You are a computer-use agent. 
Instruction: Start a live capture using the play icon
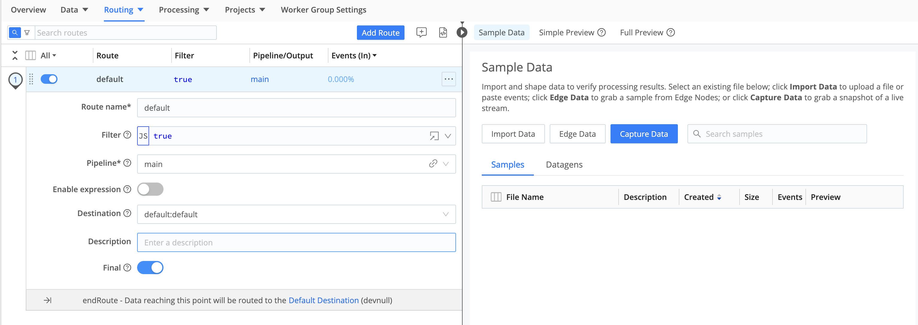pyautogui.click(x=462, y=32)
